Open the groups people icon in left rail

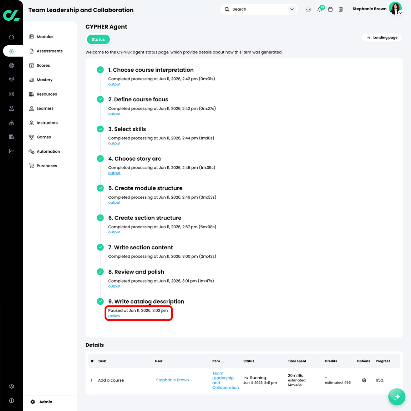click(x=11, y=80)
